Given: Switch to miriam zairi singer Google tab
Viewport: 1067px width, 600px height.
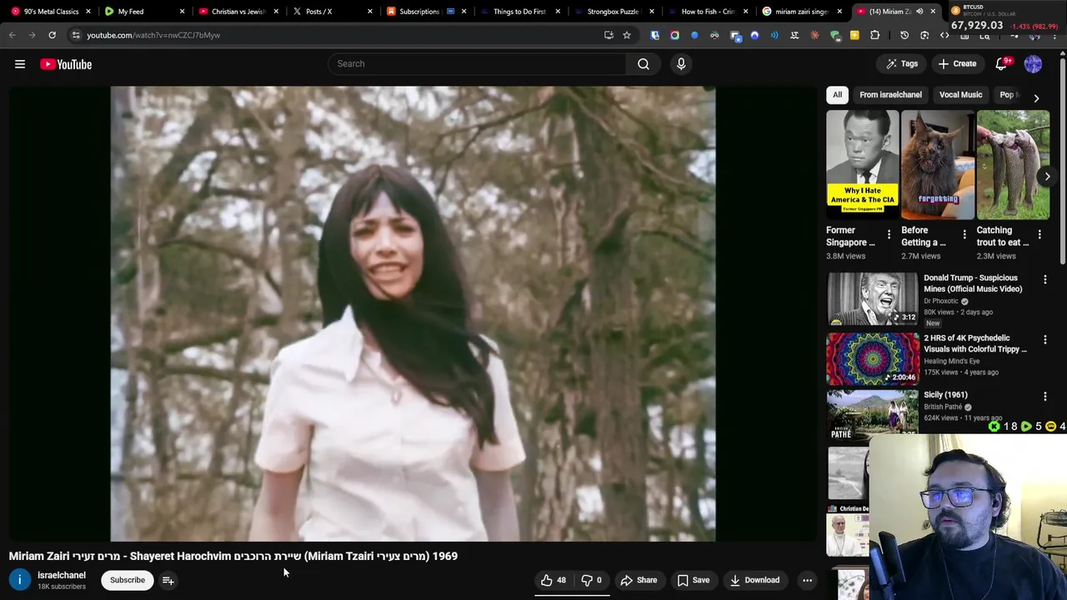Looking at the screenshot, I should [801, 12].
